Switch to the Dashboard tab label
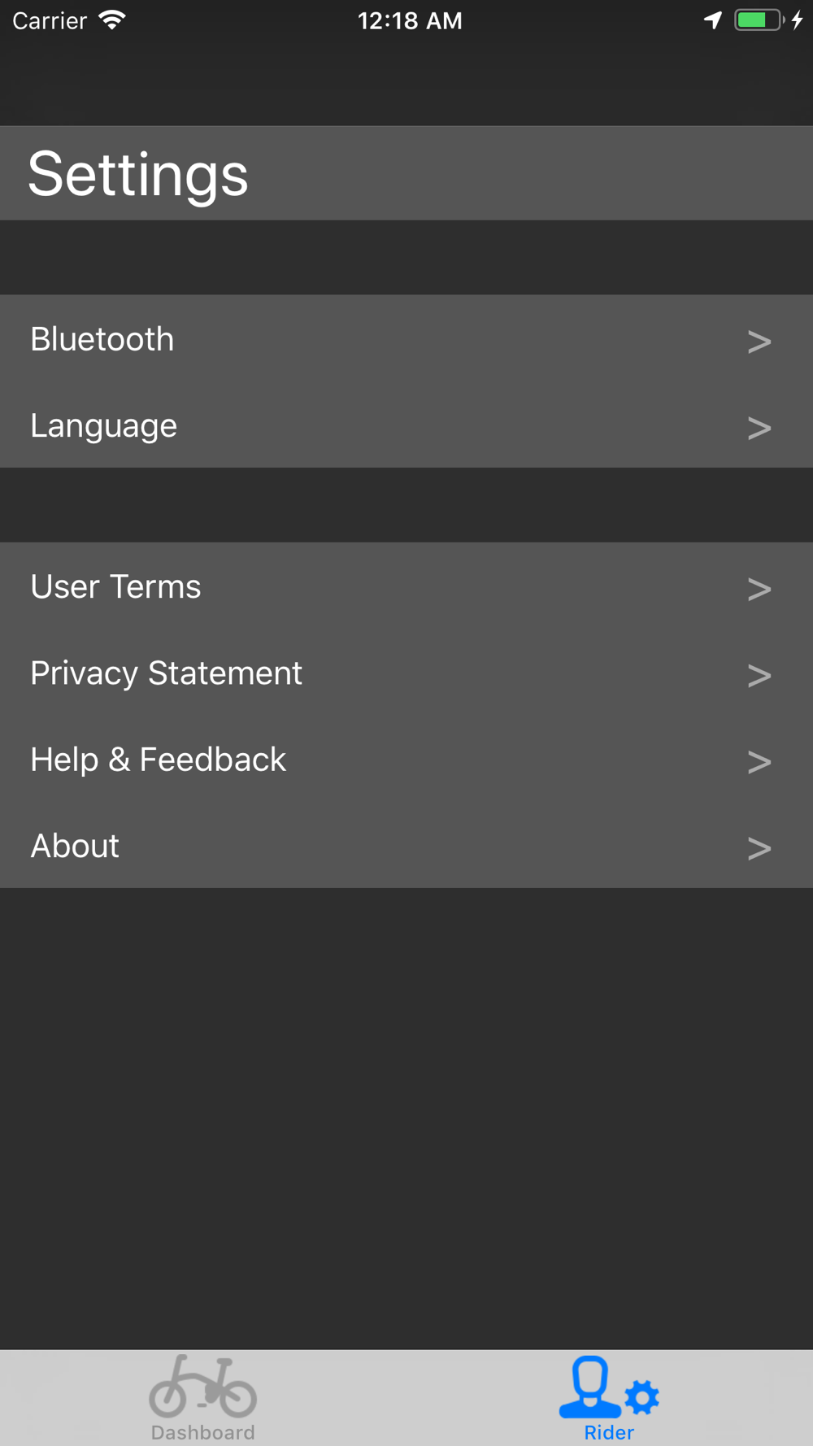Viewport: 813px width, 1446px height. 203,1432
